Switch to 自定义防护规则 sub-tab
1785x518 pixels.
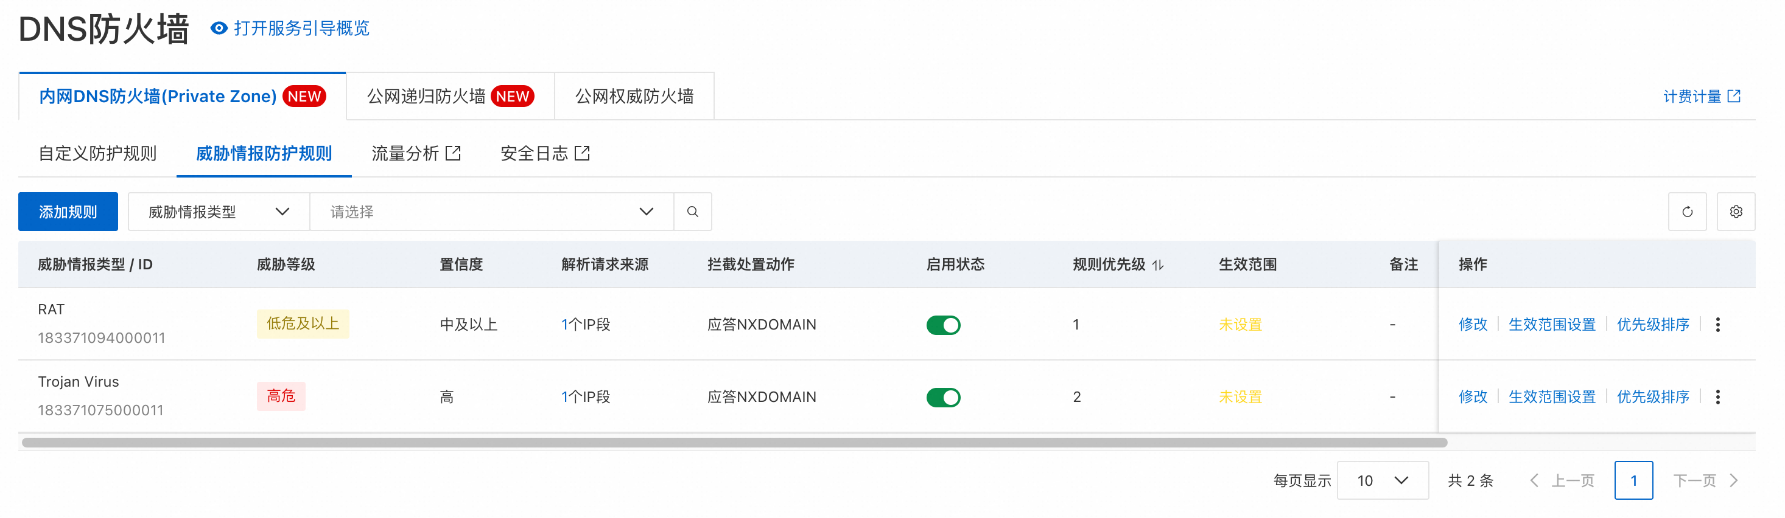[97, 154]
